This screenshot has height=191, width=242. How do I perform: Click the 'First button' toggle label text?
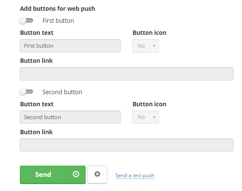(58, 21)
